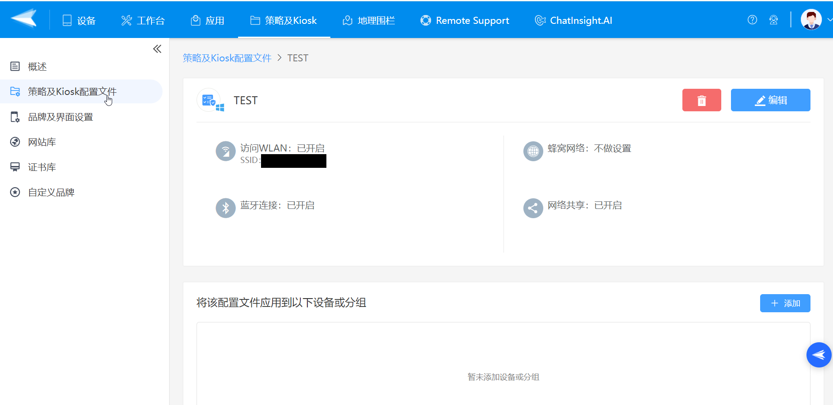Click the 网站库 sidebar globe icon
833x405 pixels.
pos(15,142)
